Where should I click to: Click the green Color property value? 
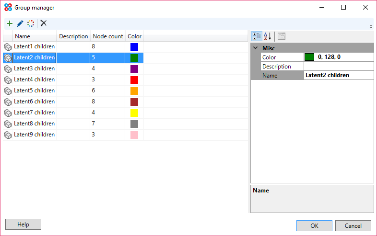tap(338, 57)
